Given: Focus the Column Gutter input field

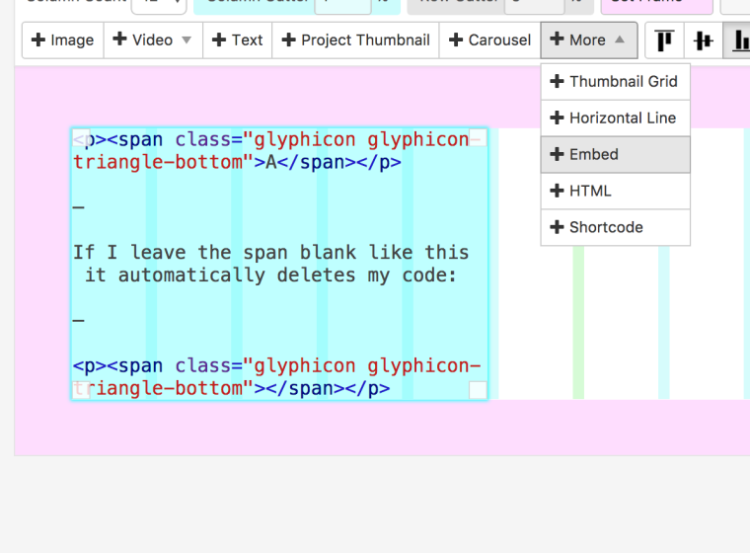Looking at the screenshot, I should 341,4.
